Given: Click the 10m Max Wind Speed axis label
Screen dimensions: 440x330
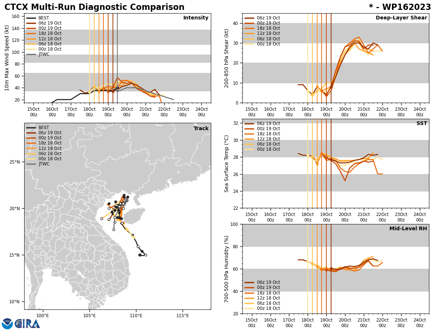Looking at the screenshot, I should (x=7, y=58).
